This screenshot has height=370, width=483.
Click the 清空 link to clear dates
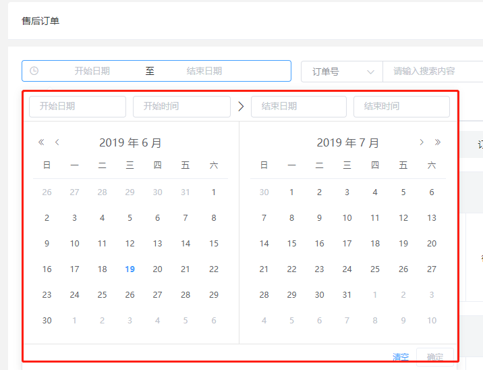tap(401, 357)
